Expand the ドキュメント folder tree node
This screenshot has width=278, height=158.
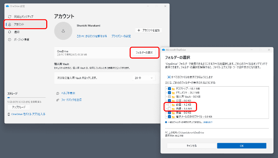(166, 93)
